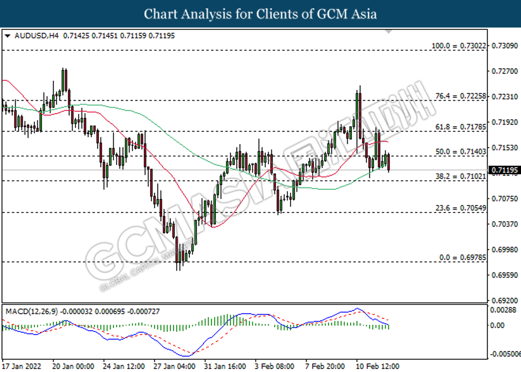521x372 pixels.
Task: Click the 0.70370 price axis value
Action: point(505,224)
